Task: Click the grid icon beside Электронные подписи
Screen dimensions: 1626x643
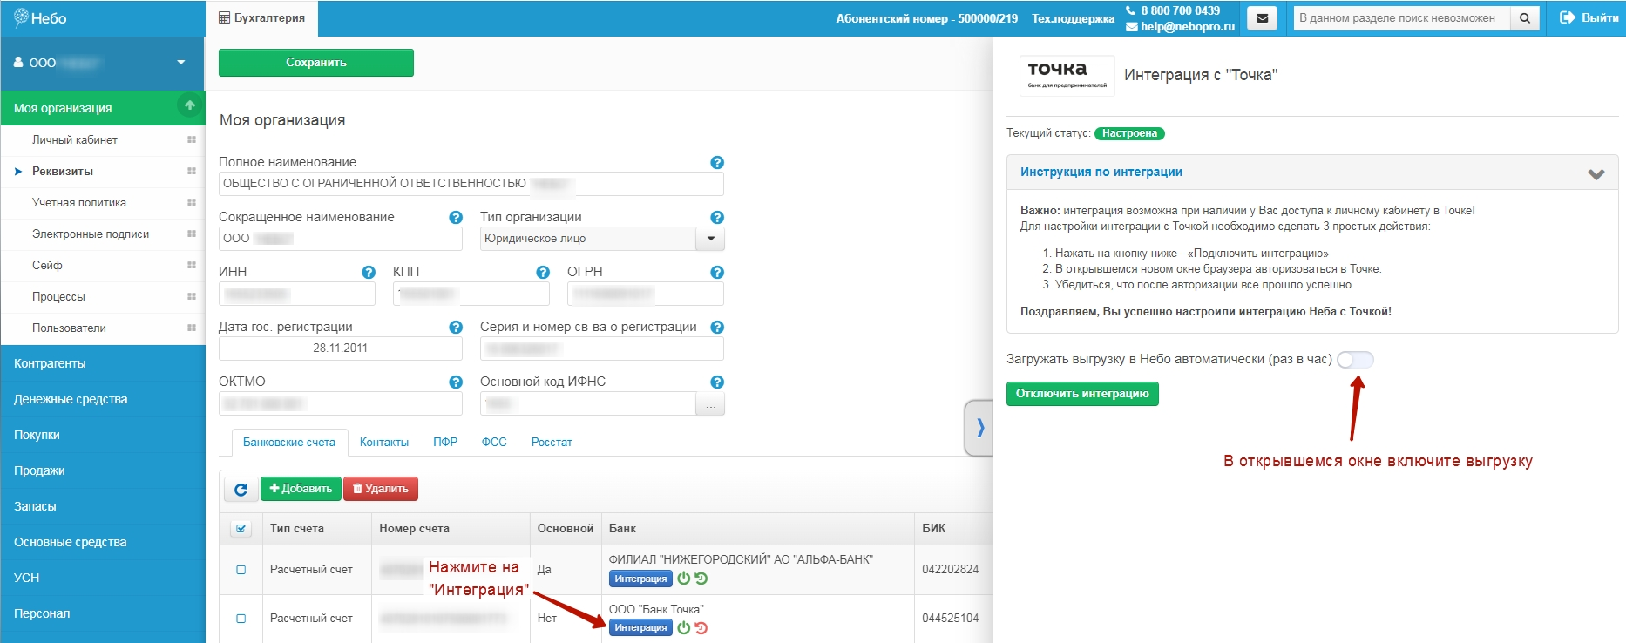Action: [x=192, y=234]
